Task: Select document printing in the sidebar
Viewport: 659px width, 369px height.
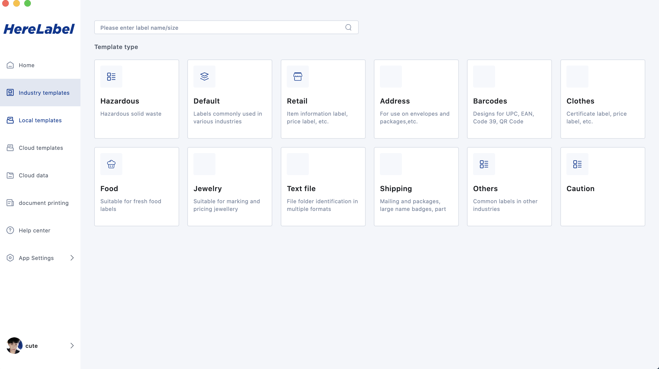Action: click(44, 203)
